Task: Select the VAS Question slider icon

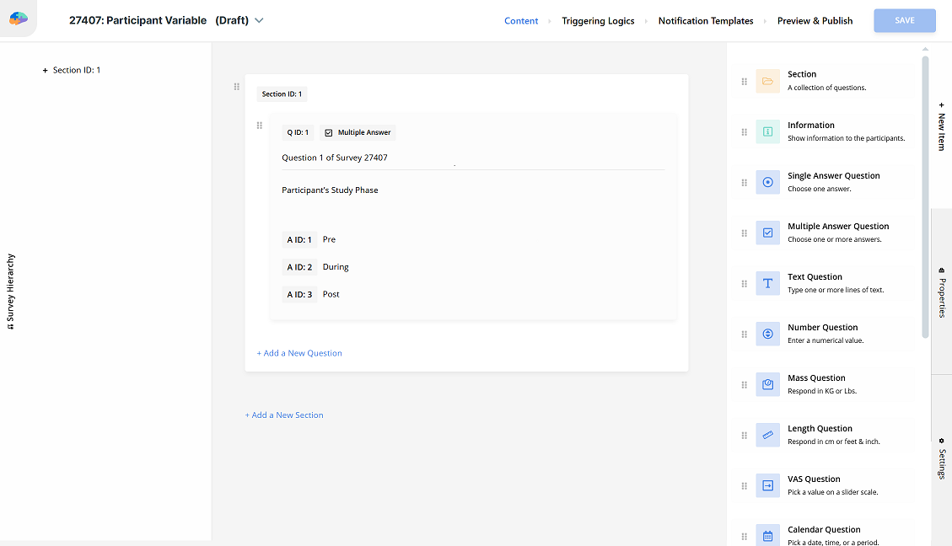Action: (x=767, y=485)
